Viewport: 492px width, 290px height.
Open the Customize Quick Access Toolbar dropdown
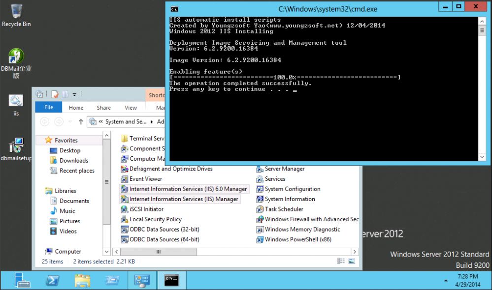pyautogui.click(x=74, y=94)
